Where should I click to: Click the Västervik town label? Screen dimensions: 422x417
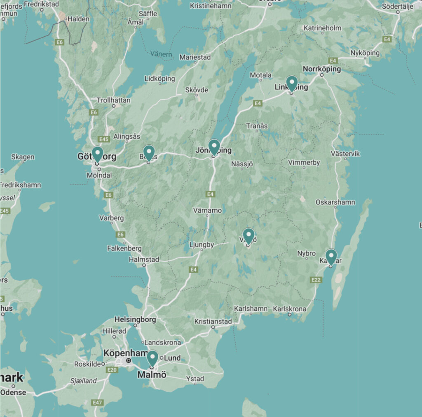point(345,154)
